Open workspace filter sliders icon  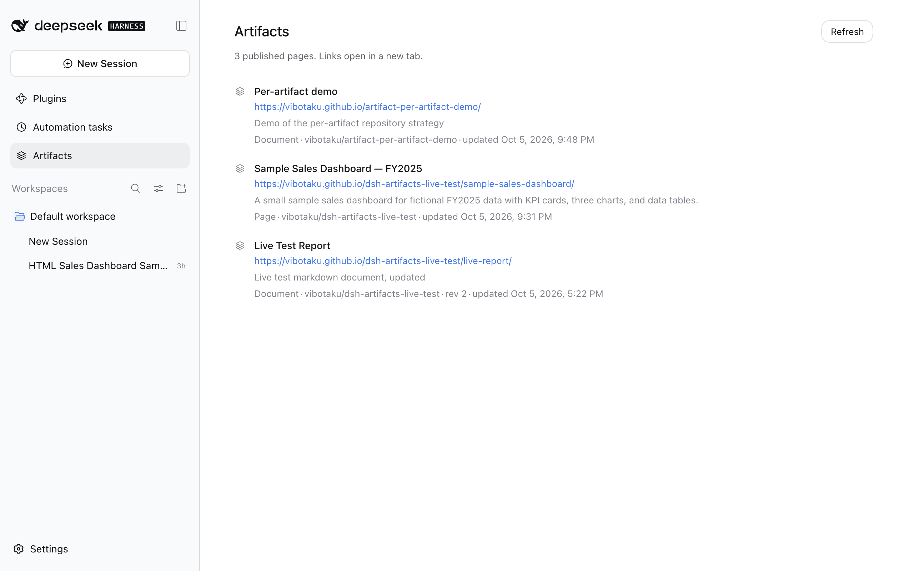point(159,188)
